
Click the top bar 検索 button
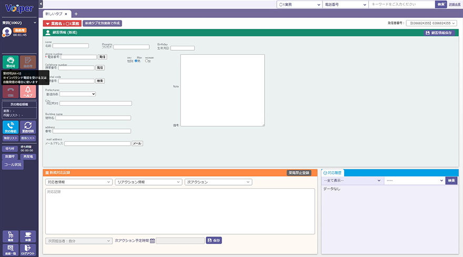[441, 4]
